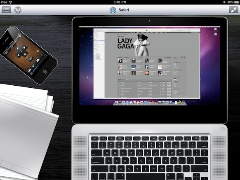Image resolution: width=240 pixels, height=180 pixels.
Task: Tap the space bar
Action: tap(145, 177)
